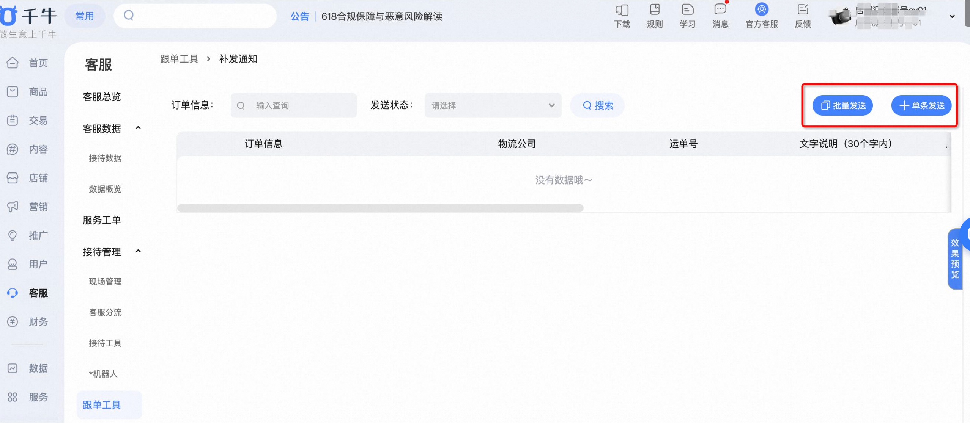The height and width of the screenshot is (423, 970).
Task: Click the 订单信息 column header
Action: 263,144
